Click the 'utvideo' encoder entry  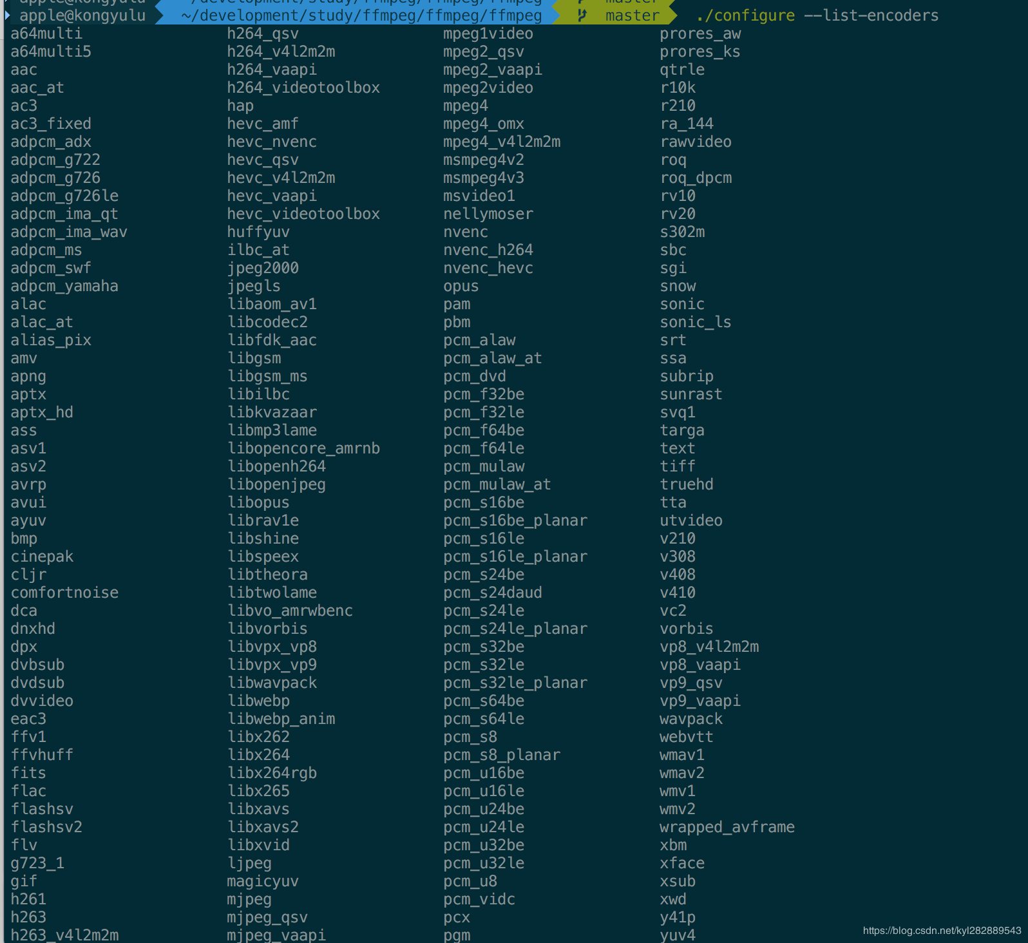tap(691, 520)
